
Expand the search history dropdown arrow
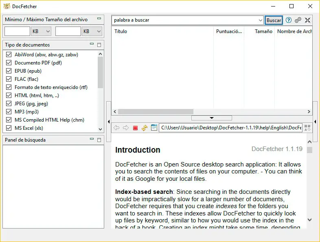click(x=260, y=20)
